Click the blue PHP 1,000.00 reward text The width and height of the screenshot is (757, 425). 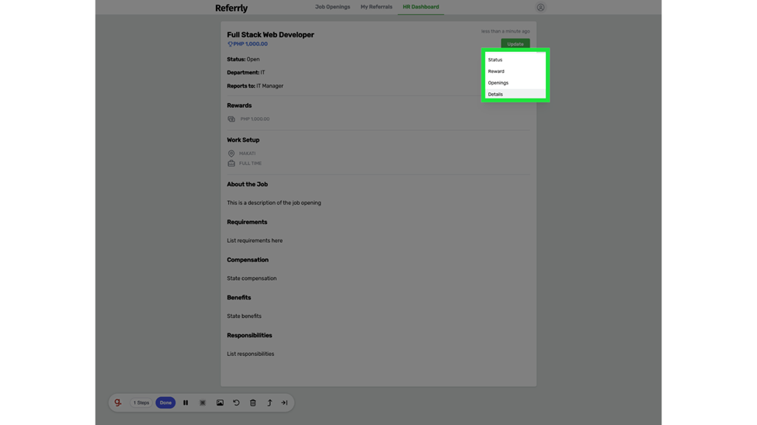click(x=251, y=44)
